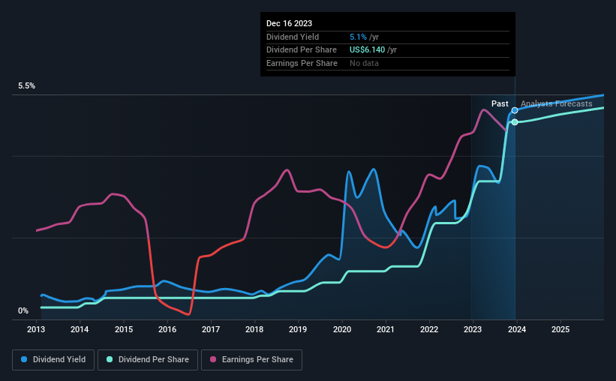Click the 2023 x-axis label
The image size is (616, 381).
coord(473,329)
